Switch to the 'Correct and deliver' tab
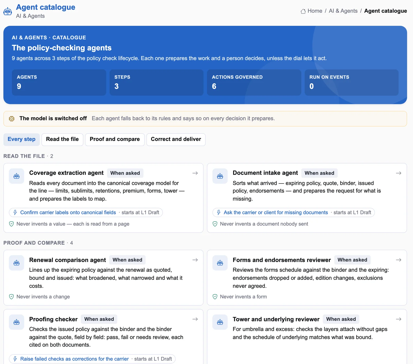 click(176, 139)
